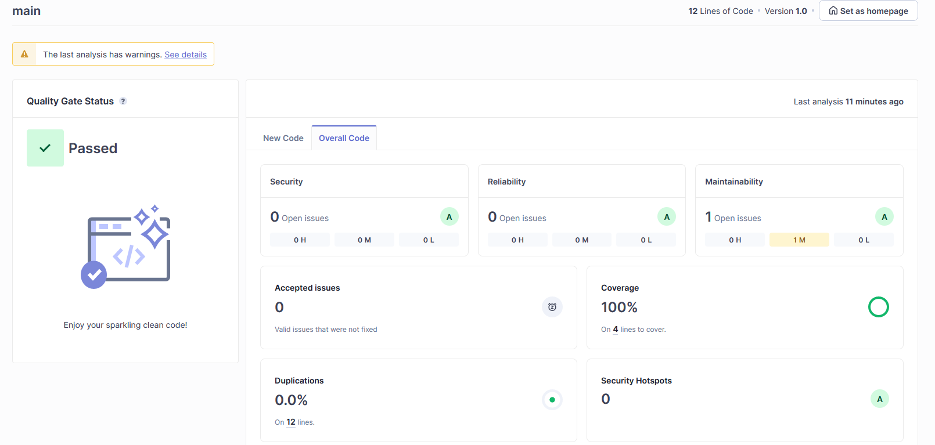Open the Coverage 100% value

[x=619, y=307]
